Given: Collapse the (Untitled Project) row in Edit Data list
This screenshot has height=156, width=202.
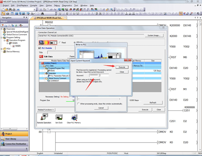Looking at the screenshot, I should click(x=40, y=63).
